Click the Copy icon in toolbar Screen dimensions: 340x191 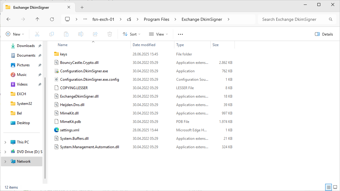(x=52, y=34)
